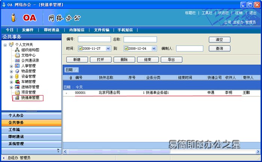Image resolution: width=262 pixels, height=162 pixels.
Task: Click the 标题栏 link
Action: coord(190,13)
